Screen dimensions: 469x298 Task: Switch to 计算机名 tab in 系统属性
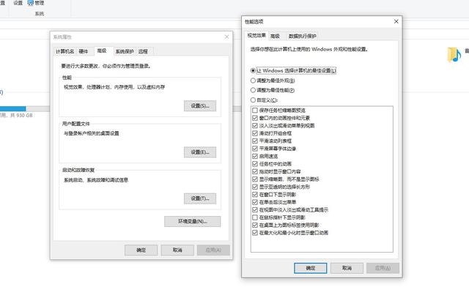pos(64,51)
